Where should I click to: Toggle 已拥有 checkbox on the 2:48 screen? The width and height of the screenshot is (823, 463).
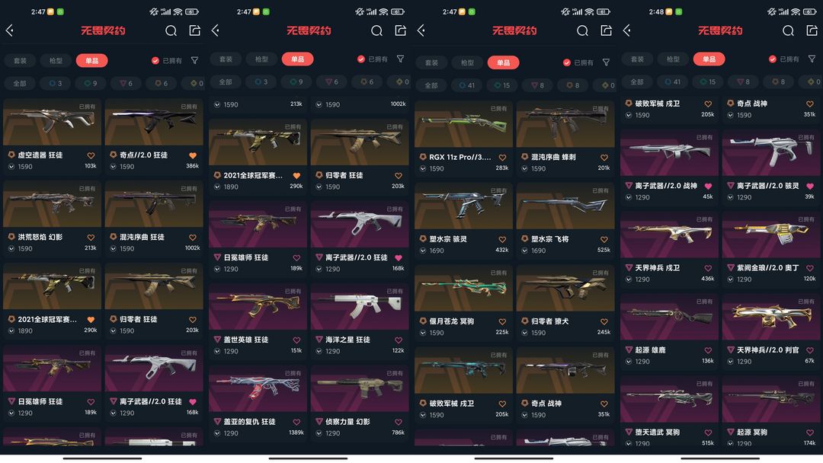pos(773,59)
